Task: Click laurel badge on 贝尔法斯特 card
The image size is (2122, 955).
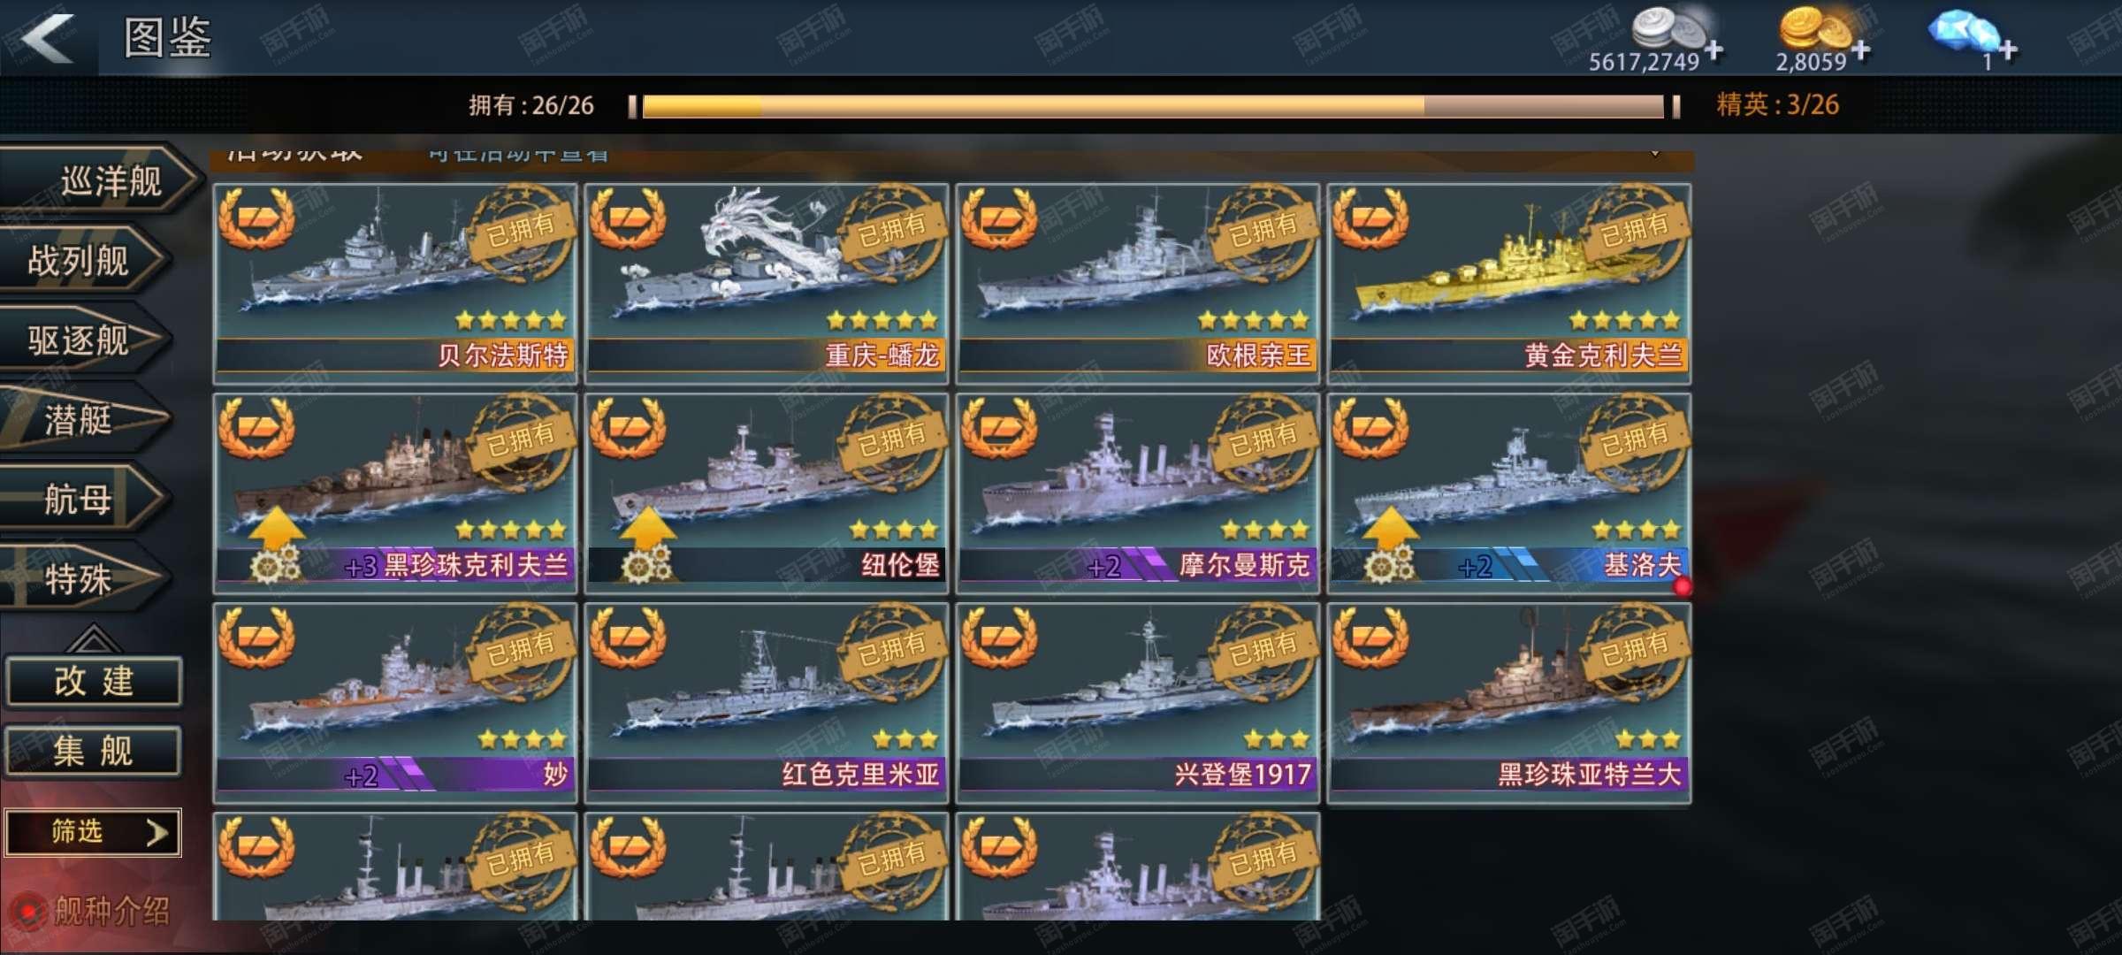Action: pyautogui.click(x=256, y=218)
